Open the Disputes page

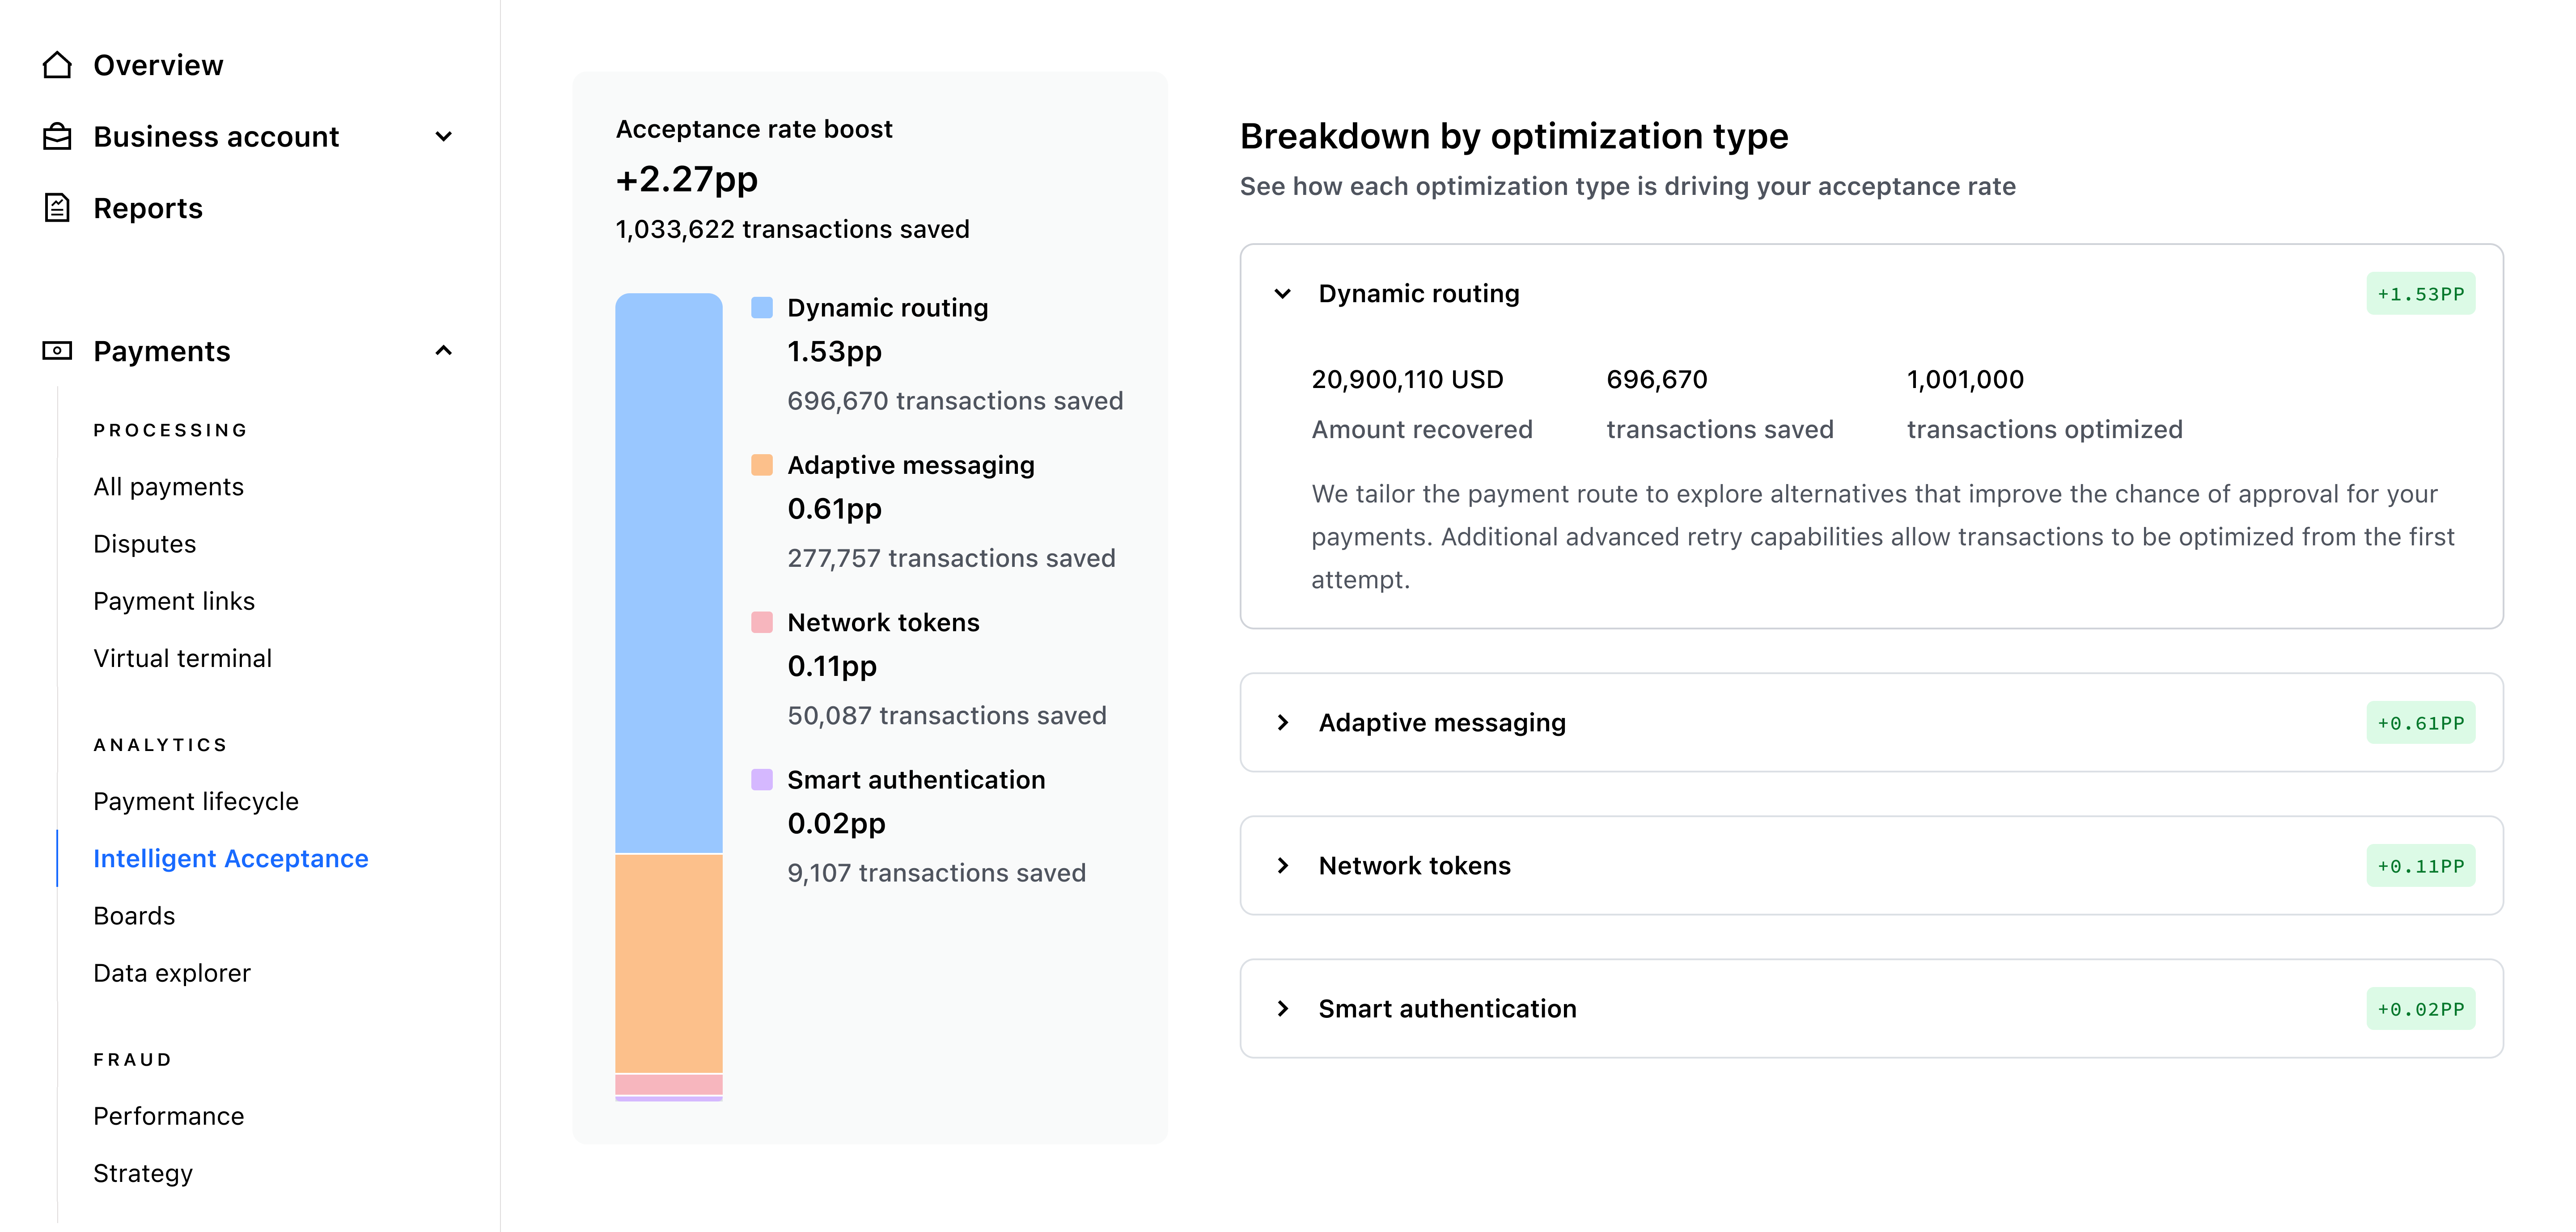[x=144, y=544]
